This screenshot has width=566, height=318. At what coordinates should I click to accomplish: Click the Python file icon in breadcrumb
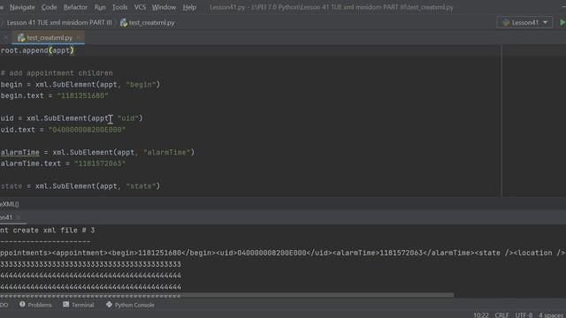tap(124, 23)
